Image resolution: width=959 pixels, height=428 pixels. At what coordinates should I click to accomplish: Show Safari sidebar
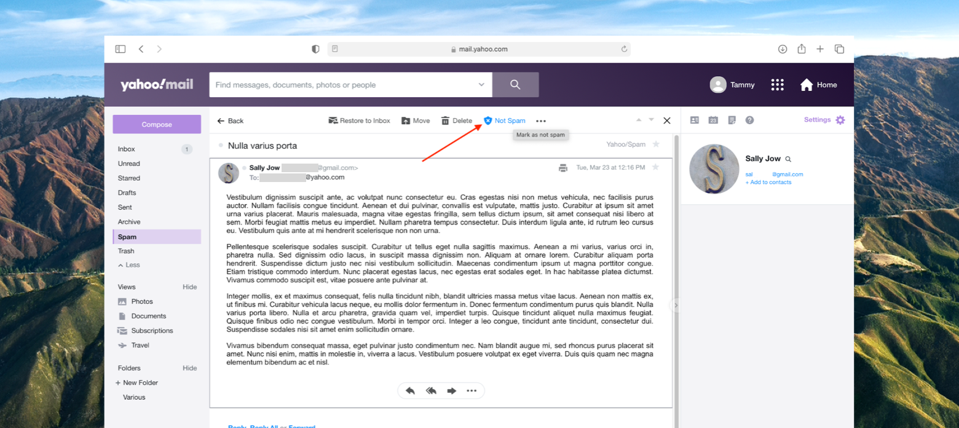point(120,49)
